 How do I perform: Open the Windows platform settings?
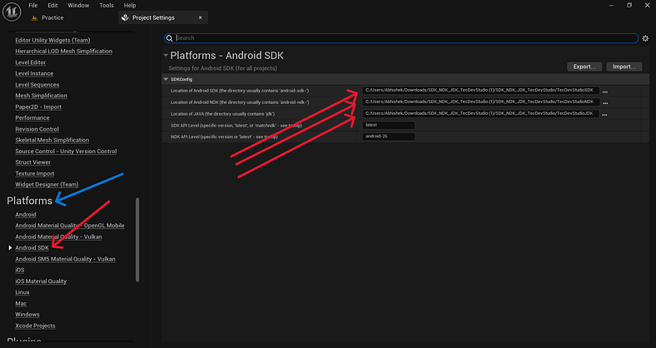point(27,315)
